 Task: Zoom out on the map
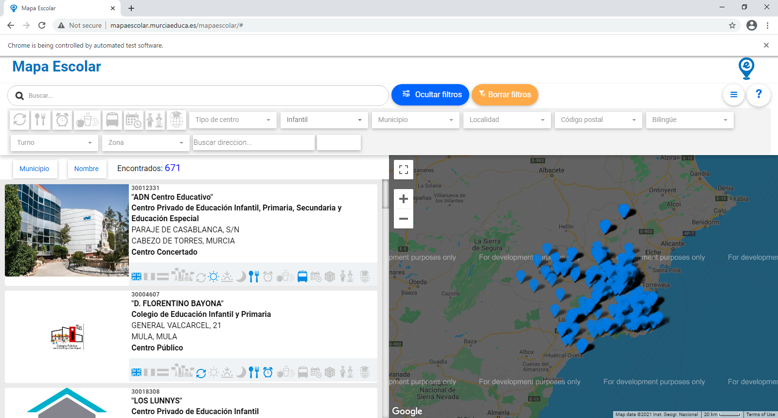click(x=404, y=219)
